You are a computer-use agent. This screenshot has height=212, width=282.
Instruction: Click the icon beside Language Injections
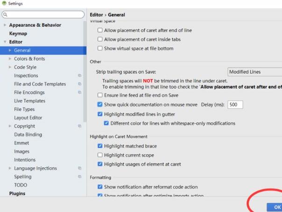pos(80,168)
